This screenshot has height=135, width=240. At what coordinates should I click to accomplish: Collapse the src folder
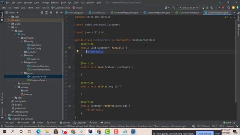(x=9, y=27)
